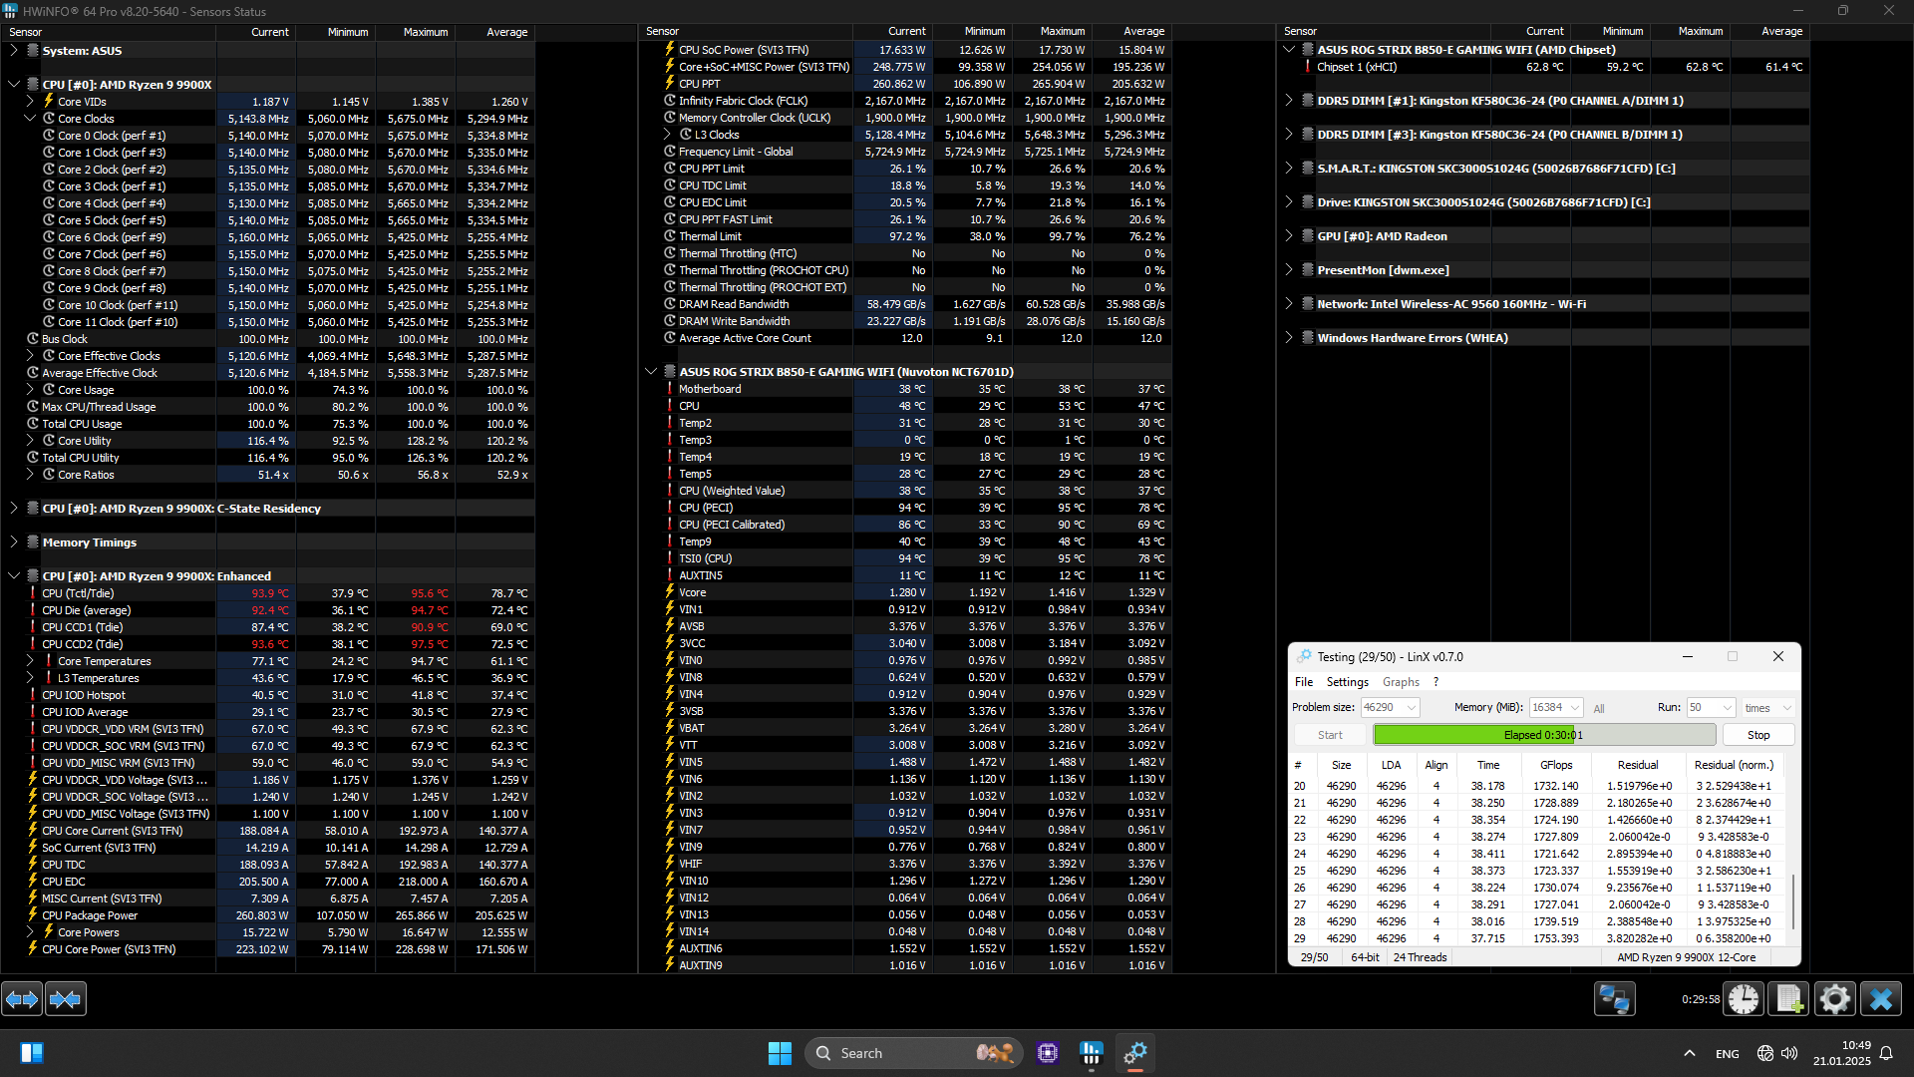Open the Problem size dropdown in LinX

coord(1412,708)
